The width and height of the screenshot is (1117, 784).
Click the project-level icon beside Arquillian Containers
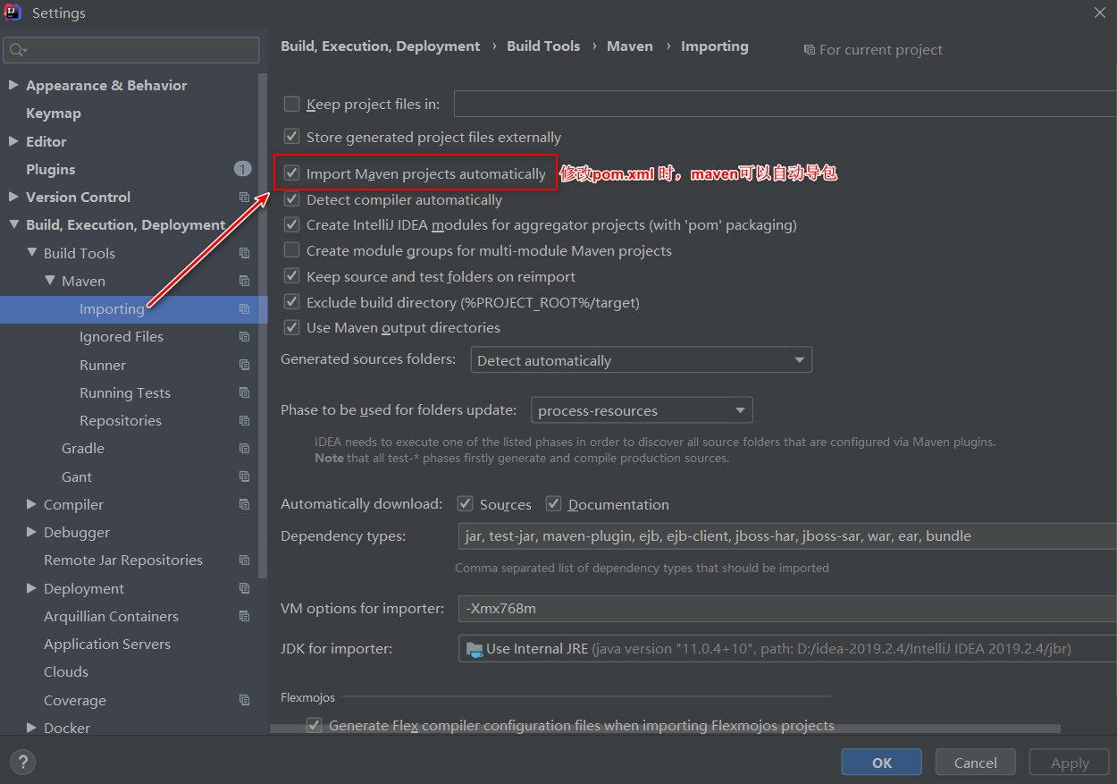[244, 617]
